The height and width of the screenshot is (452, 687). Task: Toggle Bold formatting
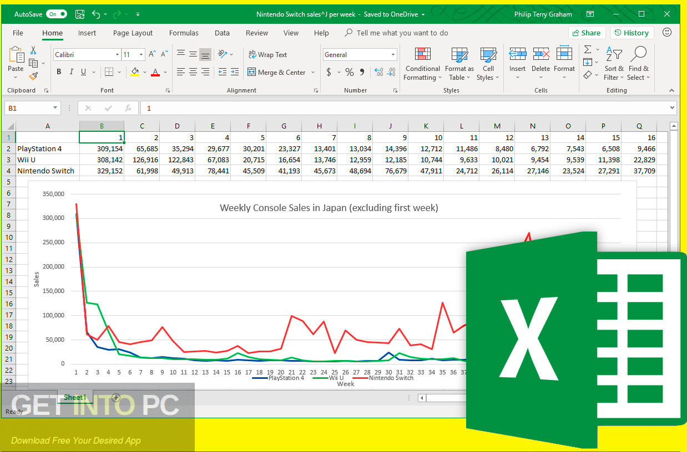pos(59,72)
